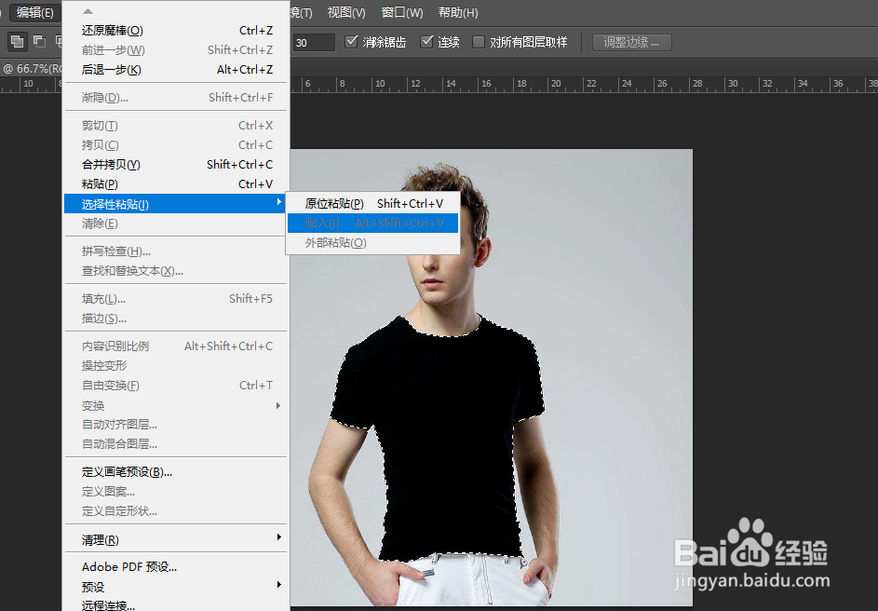Choose 贴入(I) paste into
Screen dimensions: 878x611
pyautogui.click(x=373, y=224)
